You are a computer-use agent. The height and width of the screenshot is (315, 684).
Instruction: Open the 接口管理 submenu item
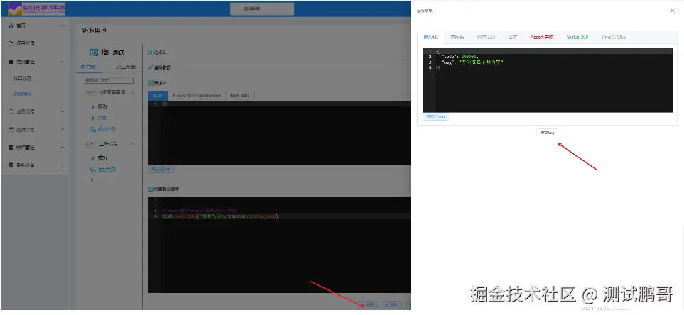23,79
